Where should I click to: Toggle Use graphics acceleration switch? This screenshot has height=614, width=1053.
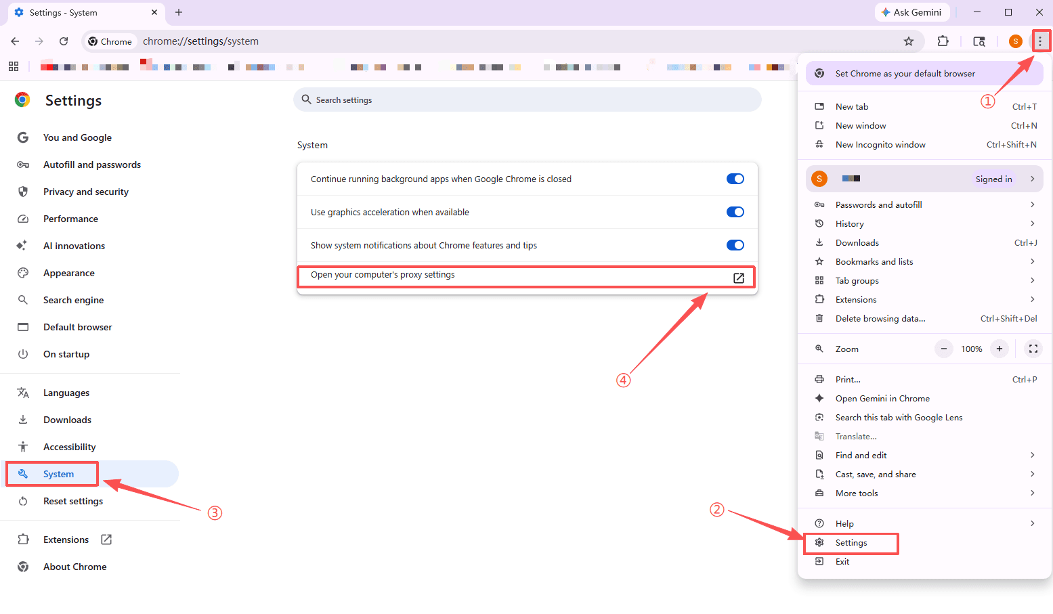coord(735,212)
